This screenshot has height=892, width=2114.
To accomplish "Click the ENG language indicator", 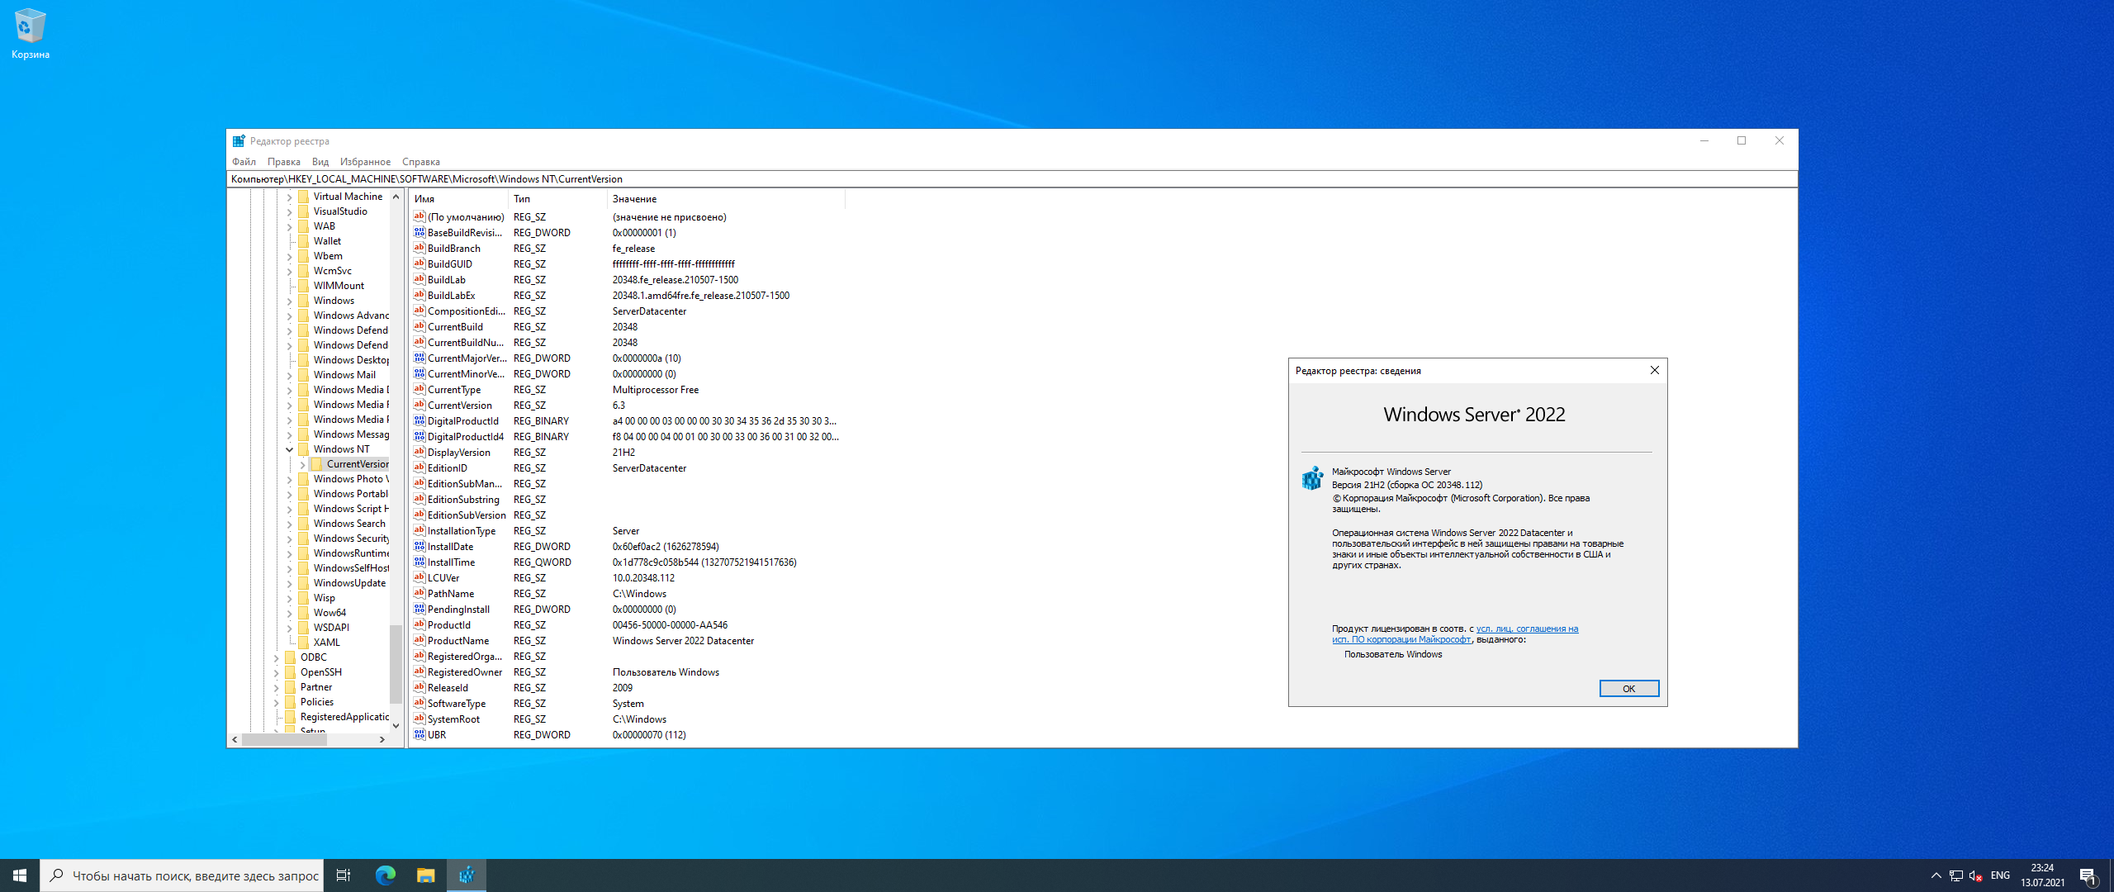I will [2000, 875].
